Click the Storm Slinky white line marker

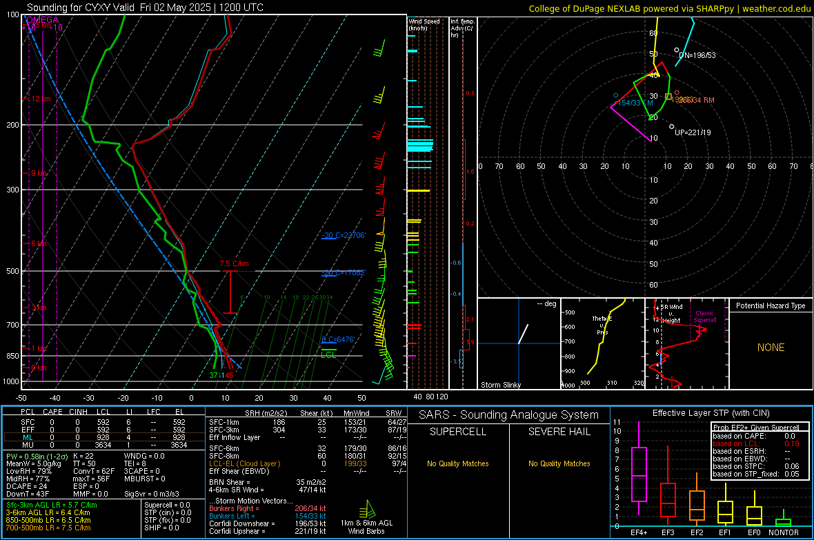pyautogui.click(x=524, y=334)
